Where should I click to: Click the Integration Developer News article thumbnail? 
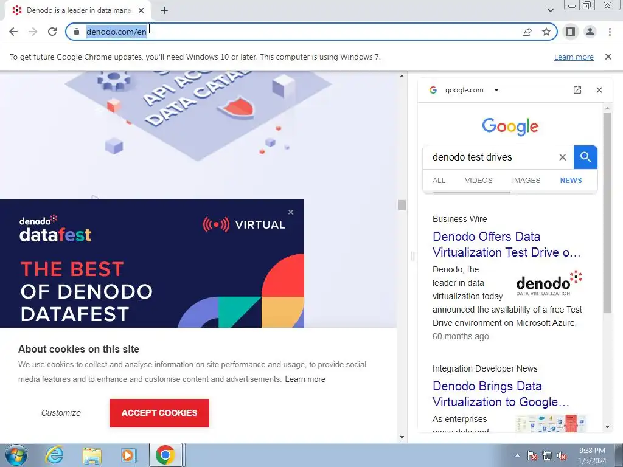tap(551, 423)
